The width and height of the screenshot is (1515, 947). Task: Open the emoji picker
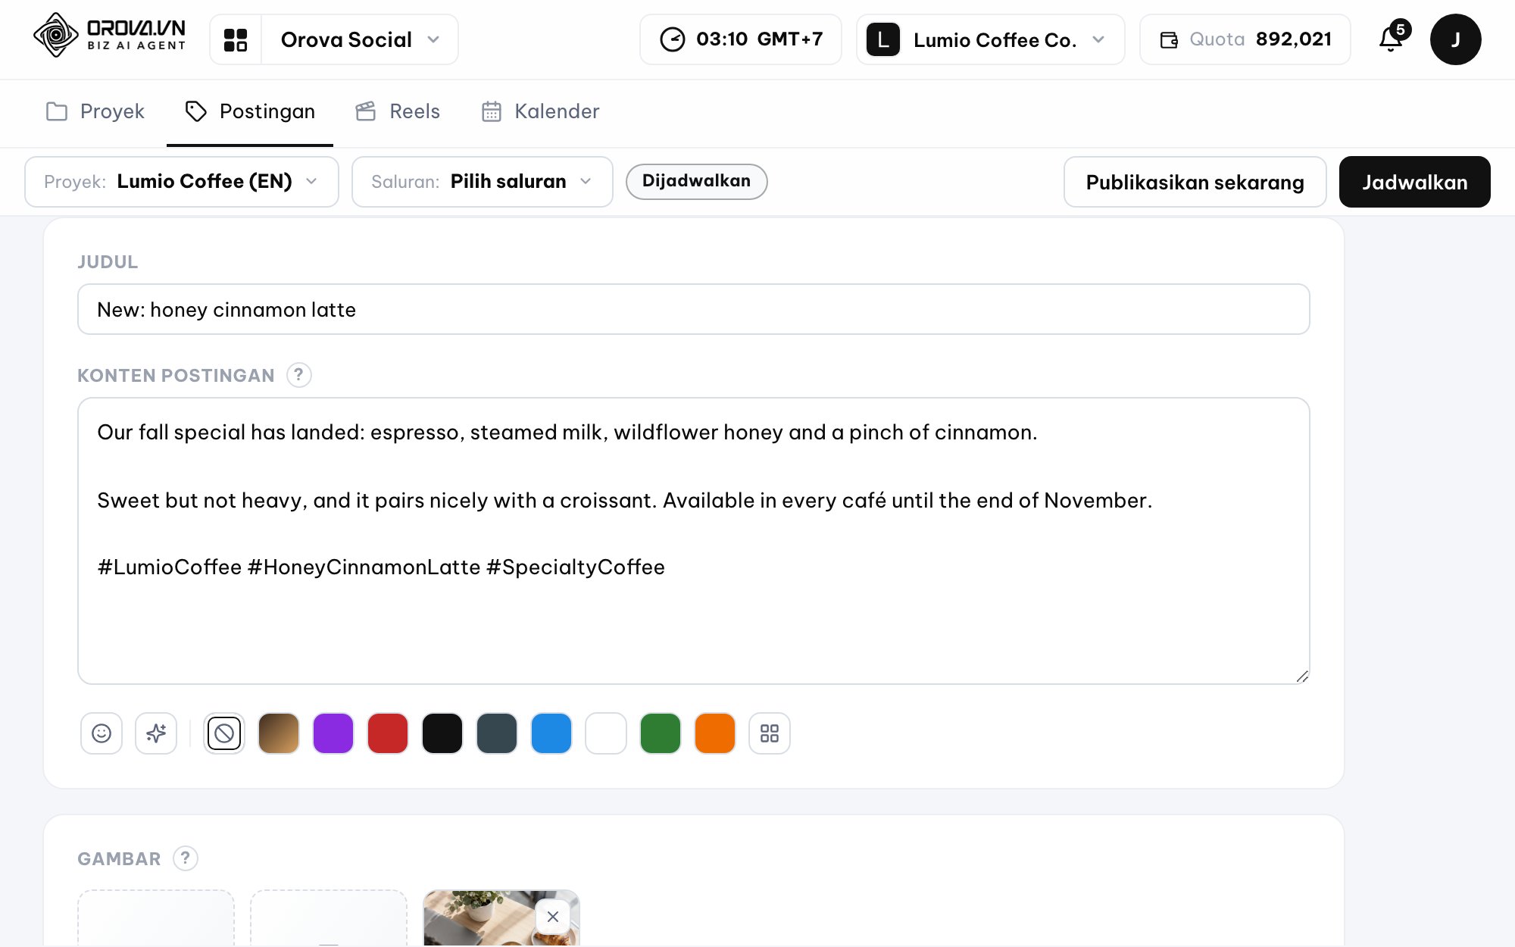[102, 733]
